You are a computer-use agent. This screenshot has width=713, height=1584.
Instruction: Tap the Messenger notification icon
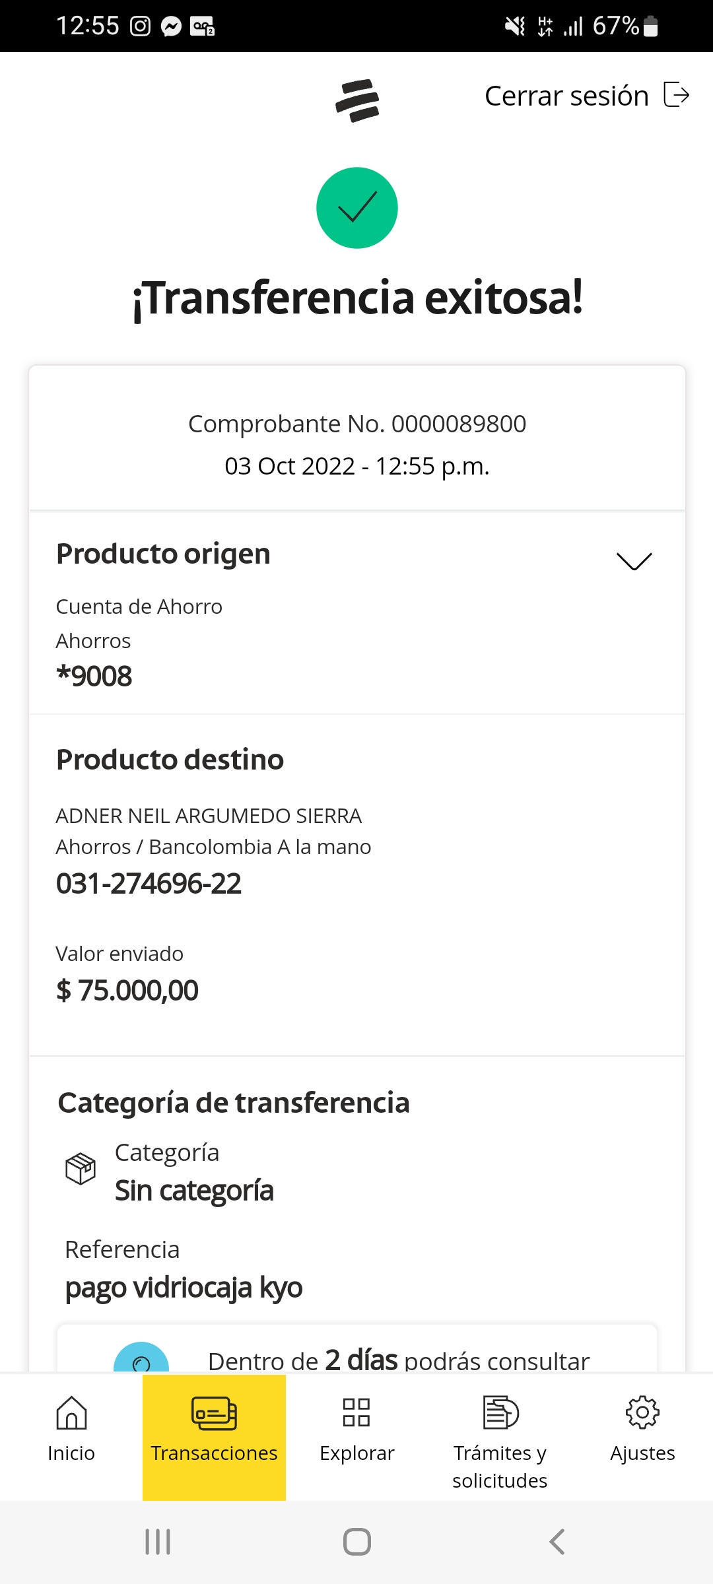coord(171,26)
